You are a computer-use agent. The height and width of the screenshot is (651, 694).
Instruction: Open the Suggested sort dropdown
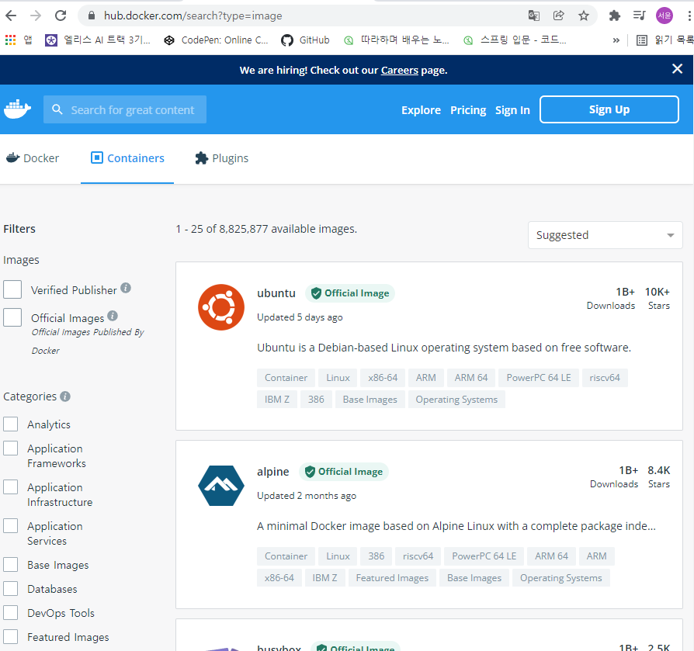tap(605, 235)
